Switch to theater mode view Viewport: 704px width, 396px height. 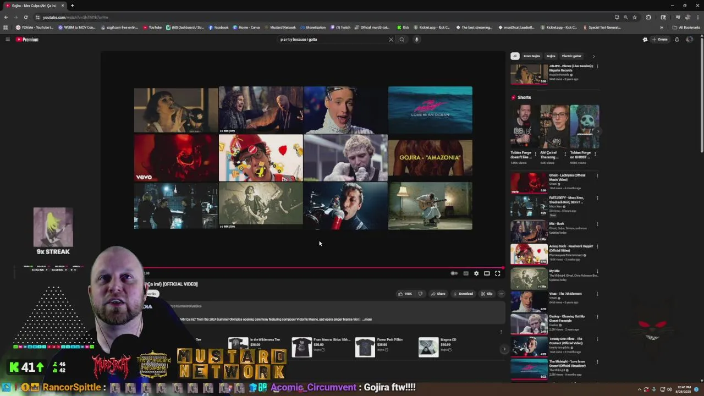pos(487,273)
